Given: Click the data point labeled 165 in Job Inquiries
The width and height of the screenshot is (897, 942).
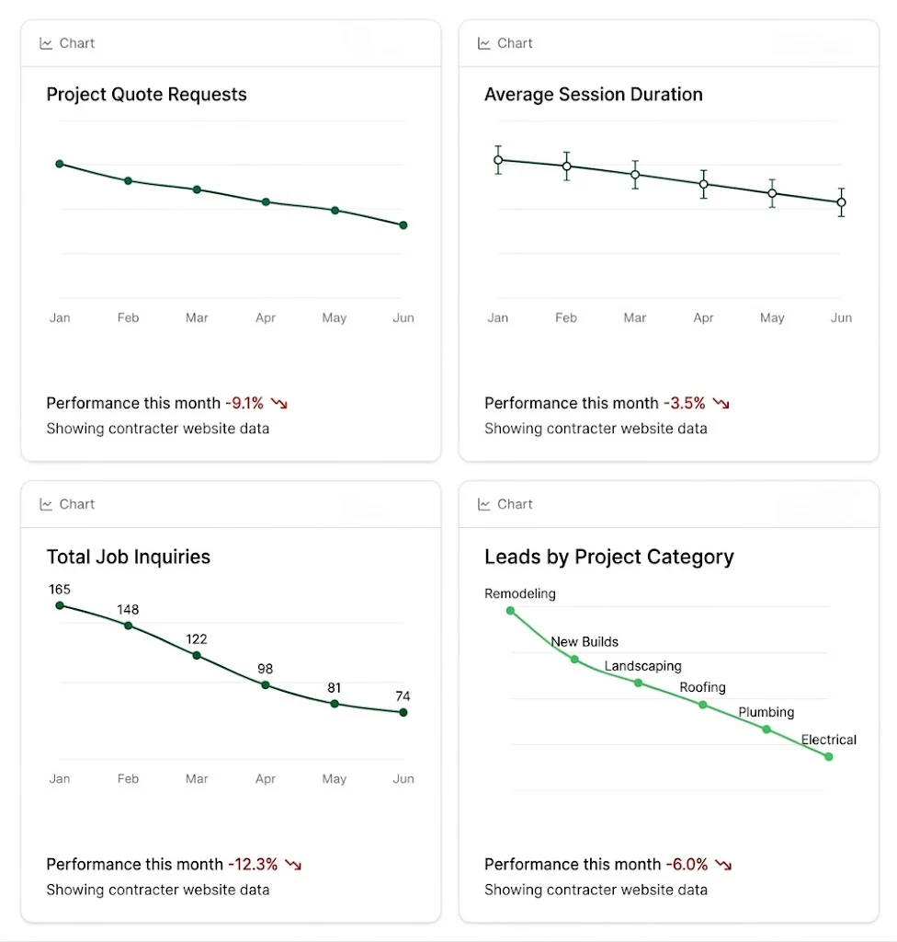Looking at the screenshot, I should point(60,605).
